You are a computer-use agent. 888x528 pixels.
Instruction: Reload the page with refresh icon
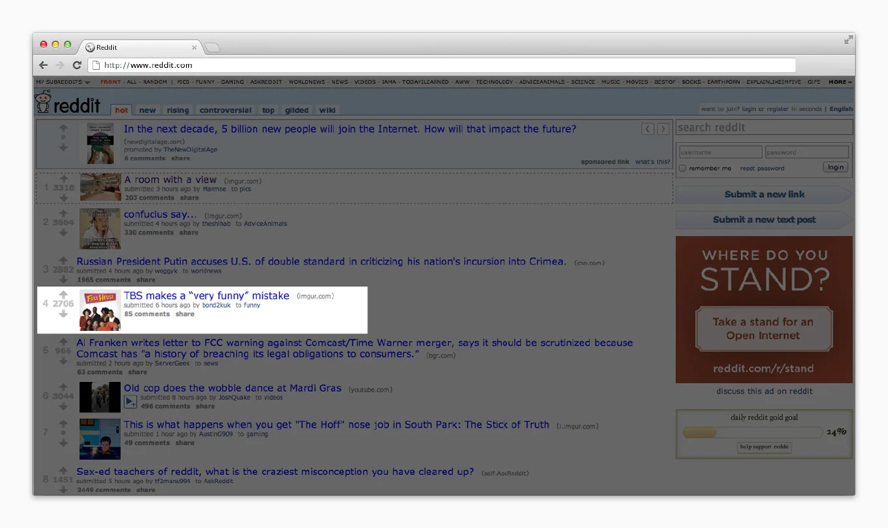point(77,65)
